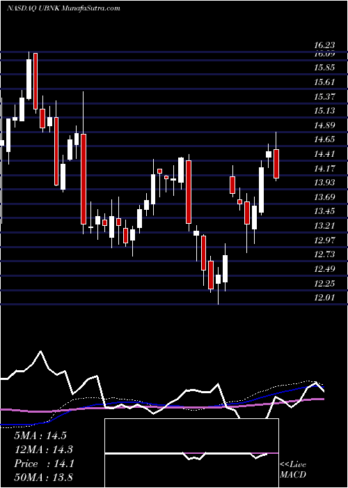Screen dimensions: 348x488
Task: Click the 15.13 price axis label
Action: coord(324,111)
